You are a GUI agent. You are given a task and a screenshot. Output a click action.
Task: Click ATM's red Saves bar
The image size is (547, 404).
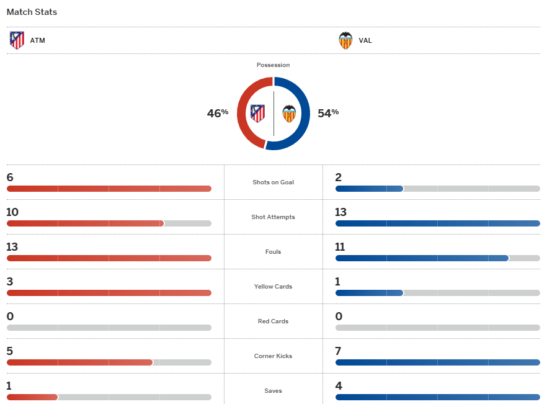click(32, 397)
